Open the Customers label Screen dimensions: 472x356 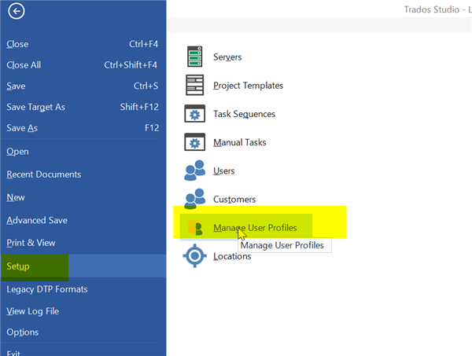[x=234, y=199]
